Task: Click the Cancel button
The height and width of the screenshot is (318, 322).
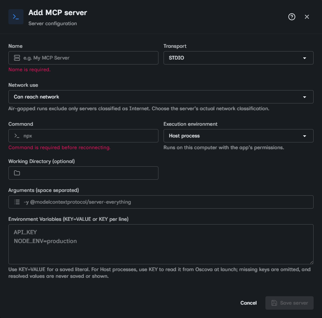Action: [x=249, y=303]
